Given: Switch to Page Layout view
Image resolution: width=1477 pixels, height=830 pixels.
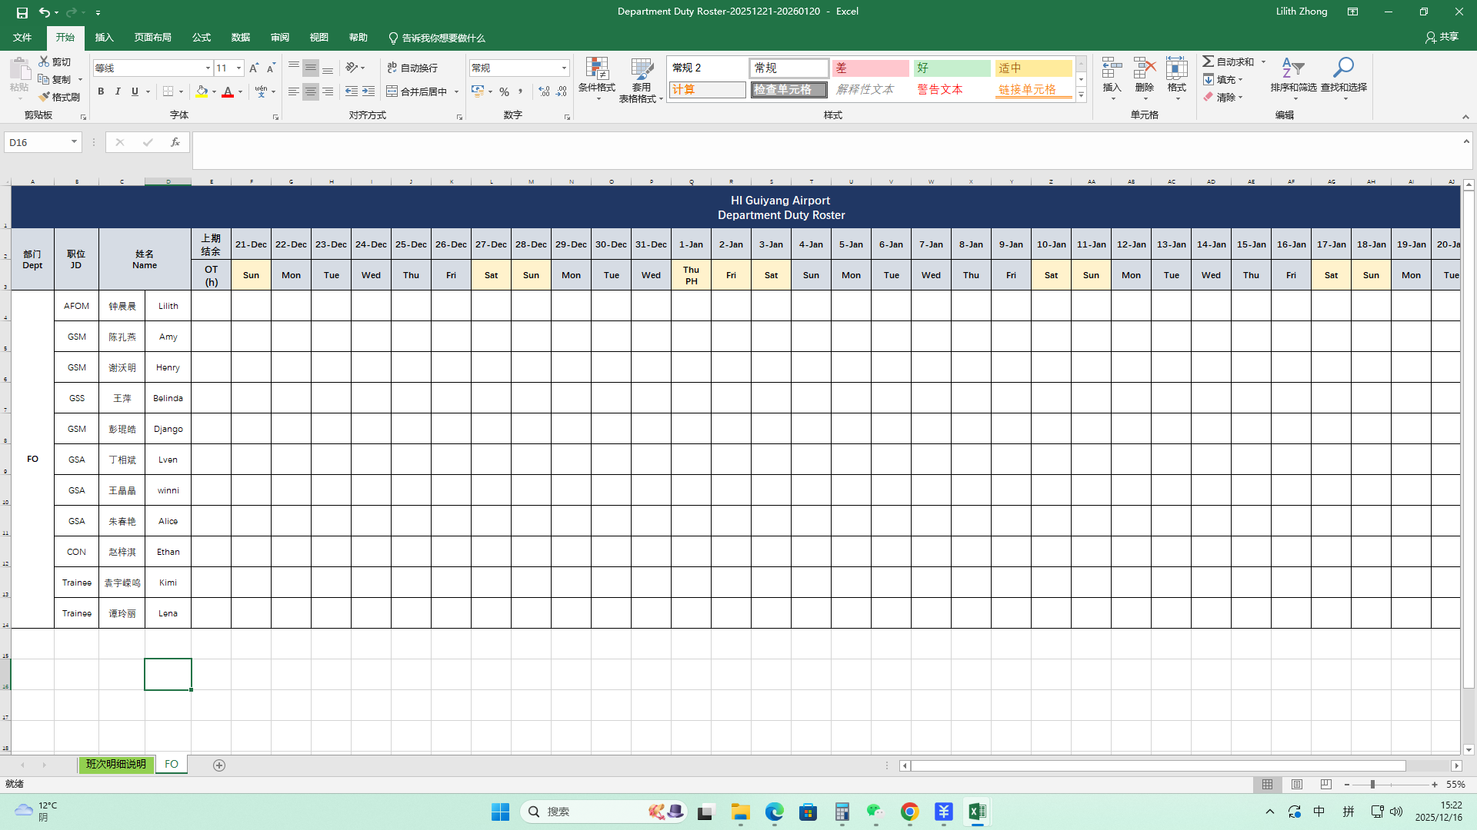Looking at the screenshot, I should coord(1297,785).
